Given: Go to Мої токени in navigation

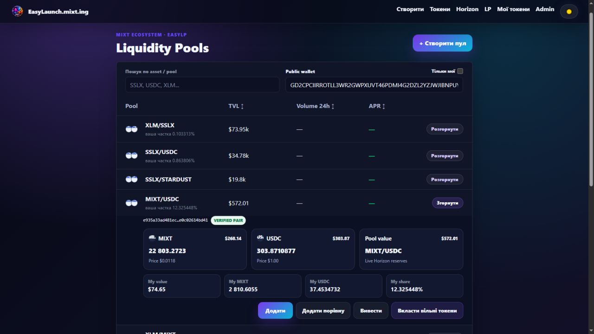Looking at the screenshot, I should pyautogui.click(x=513, y=9).
